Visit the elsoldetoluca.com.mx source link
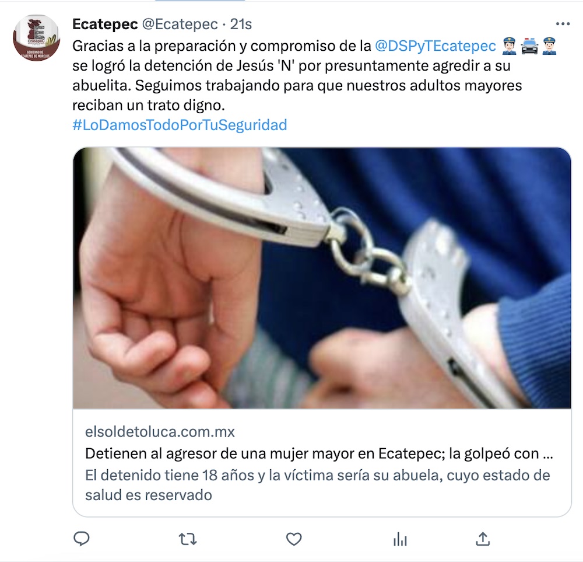The image size is (583, 562). point(160,432)
